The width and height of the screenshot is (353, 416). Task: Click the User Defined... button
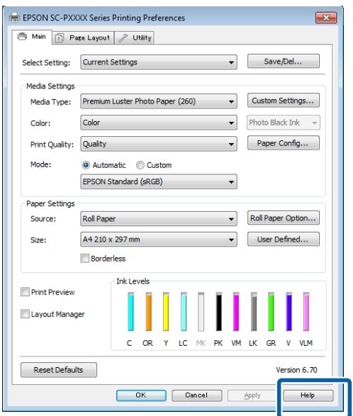coord(284,240)
